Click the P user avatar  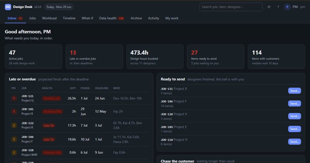click(x=287, y=7)
